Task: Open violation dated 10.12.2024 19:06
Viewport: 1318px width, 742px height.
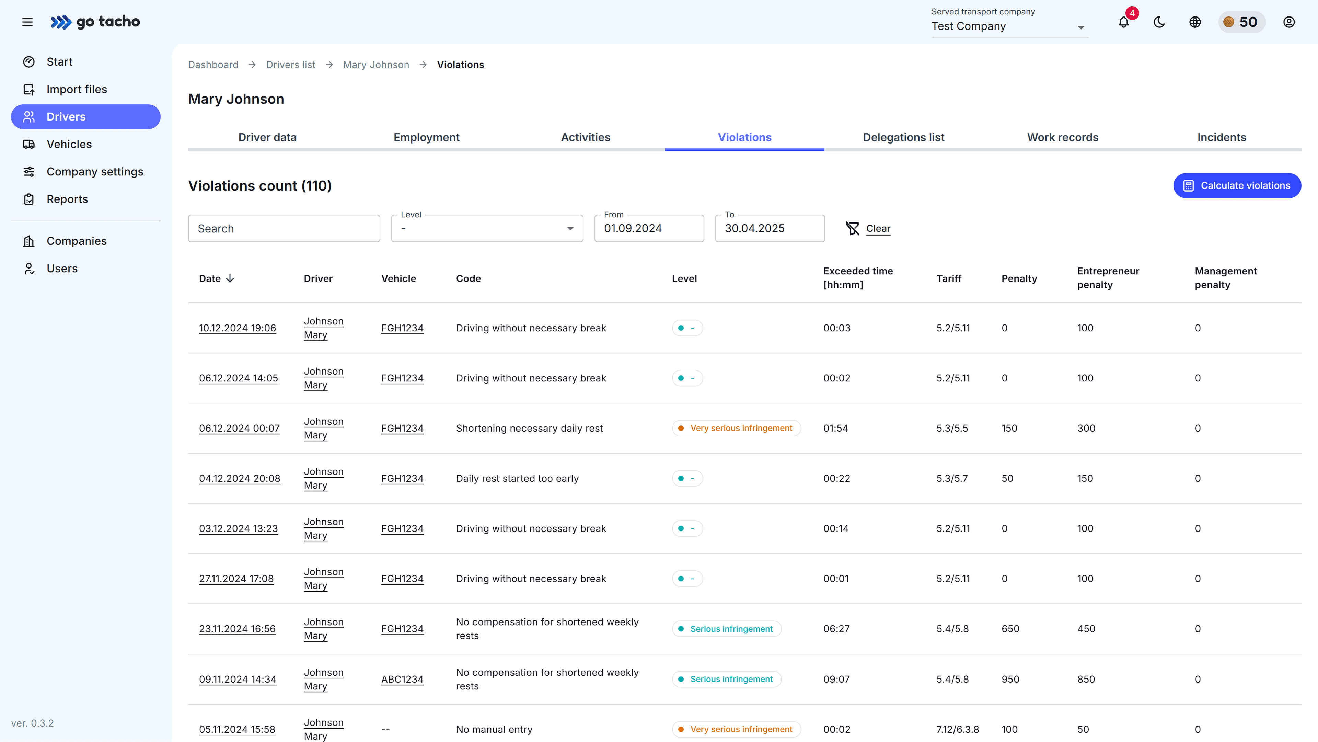Action: point(238,328)
